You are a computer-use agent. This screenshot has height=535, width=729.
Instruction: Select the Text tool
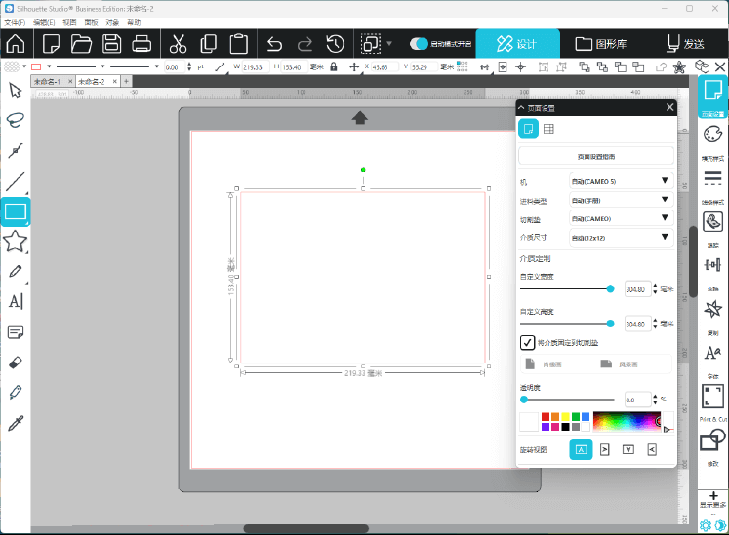click(16, 302)
